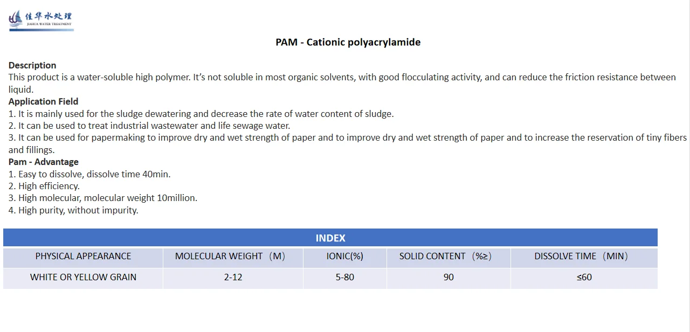This screenshot has height=332, width=690.
Task: Select the MOLECULAR WEIGHT (M) column header
Action: (230, 257)
